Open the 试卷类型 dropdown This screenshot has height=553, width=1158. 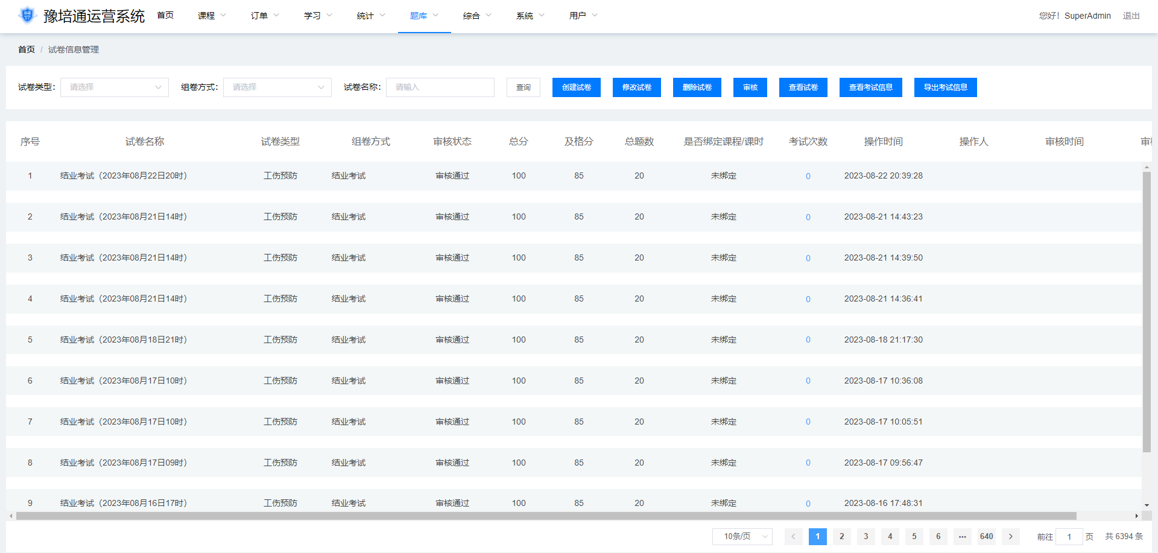point(115,87)
